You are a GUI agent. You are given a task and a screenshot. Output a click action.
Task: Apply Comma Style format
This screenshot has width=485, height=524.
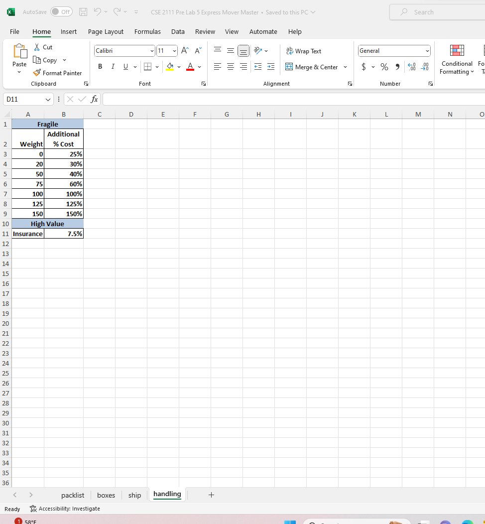click(x=397, y=67)
